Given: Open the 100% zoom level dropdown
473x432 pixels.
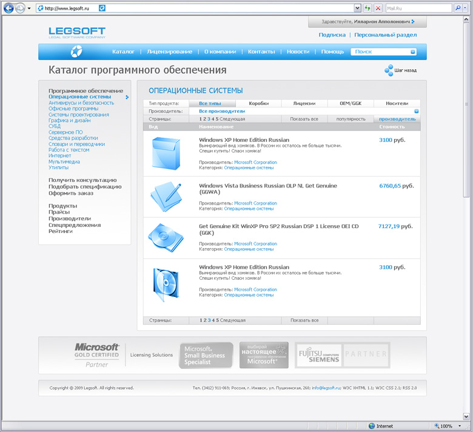Looking at the screenshot, I should point(460,426).
